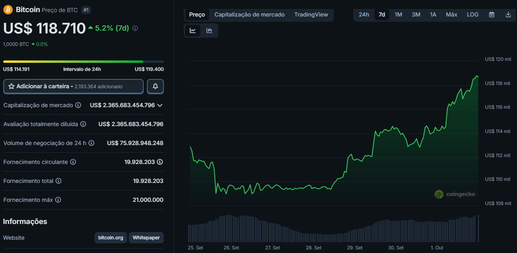The width and height of the screenshot is (517, 253).
Task: Select the 24h time range
Action: (x=364, y=15)
